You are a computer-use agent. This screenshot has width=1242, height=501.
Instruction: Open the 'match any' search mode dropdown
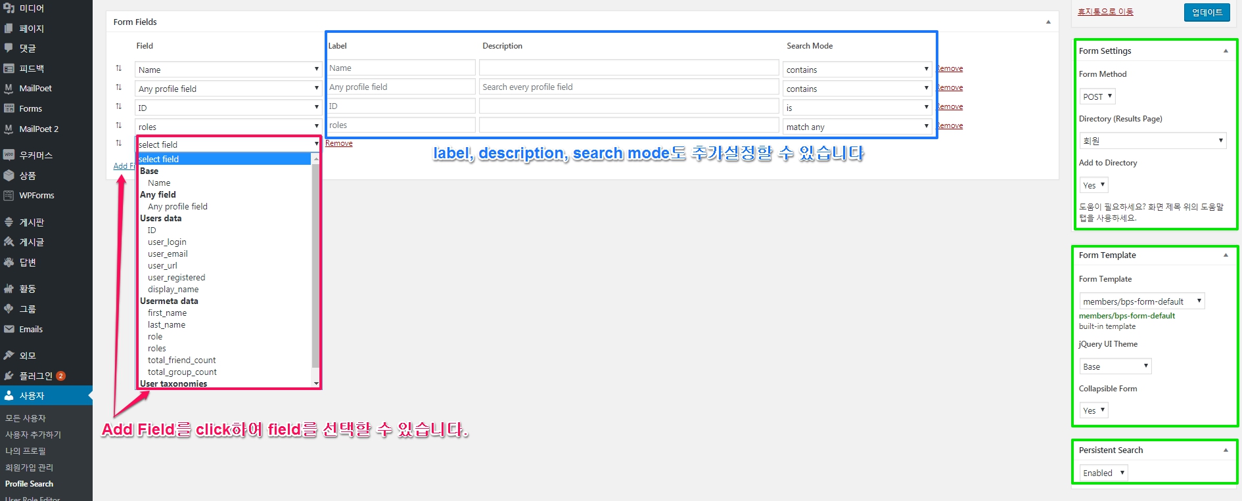[857, 127]
